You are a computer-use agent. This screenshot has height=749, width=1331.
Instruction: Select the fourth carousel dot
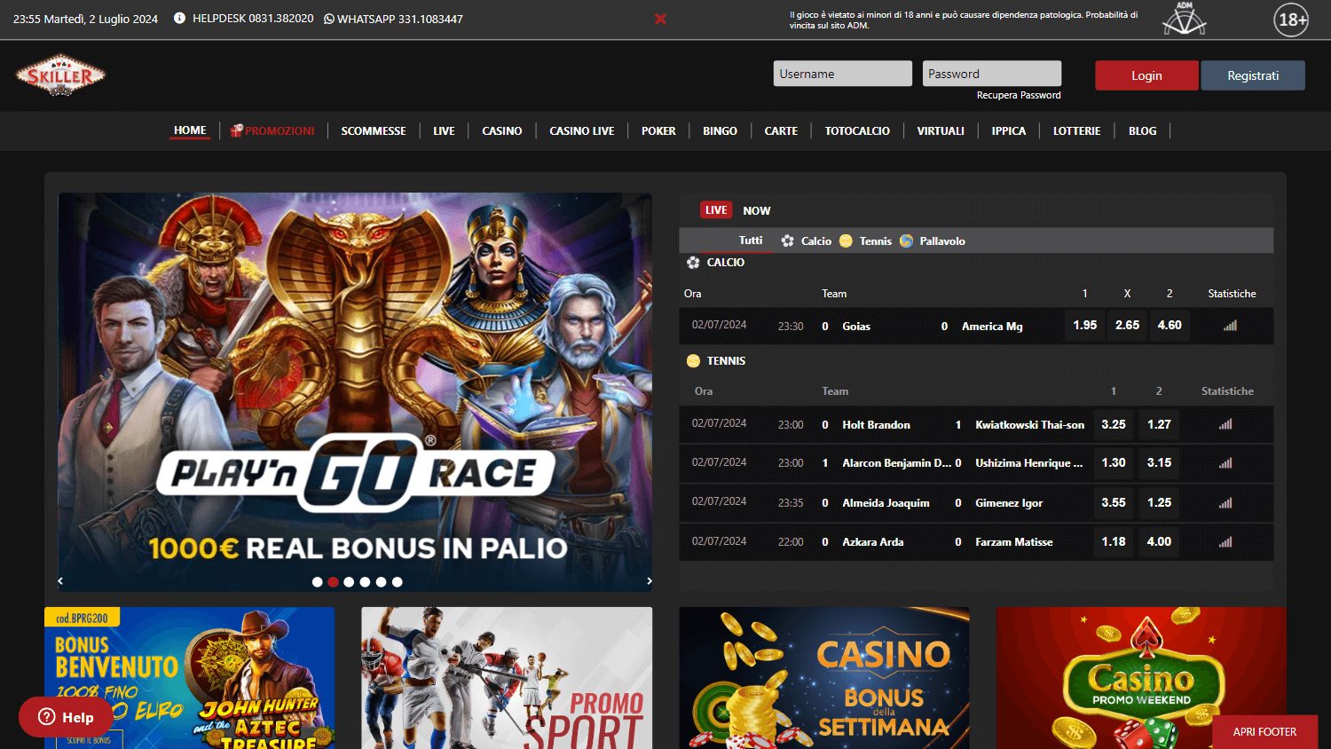[365, 582]
